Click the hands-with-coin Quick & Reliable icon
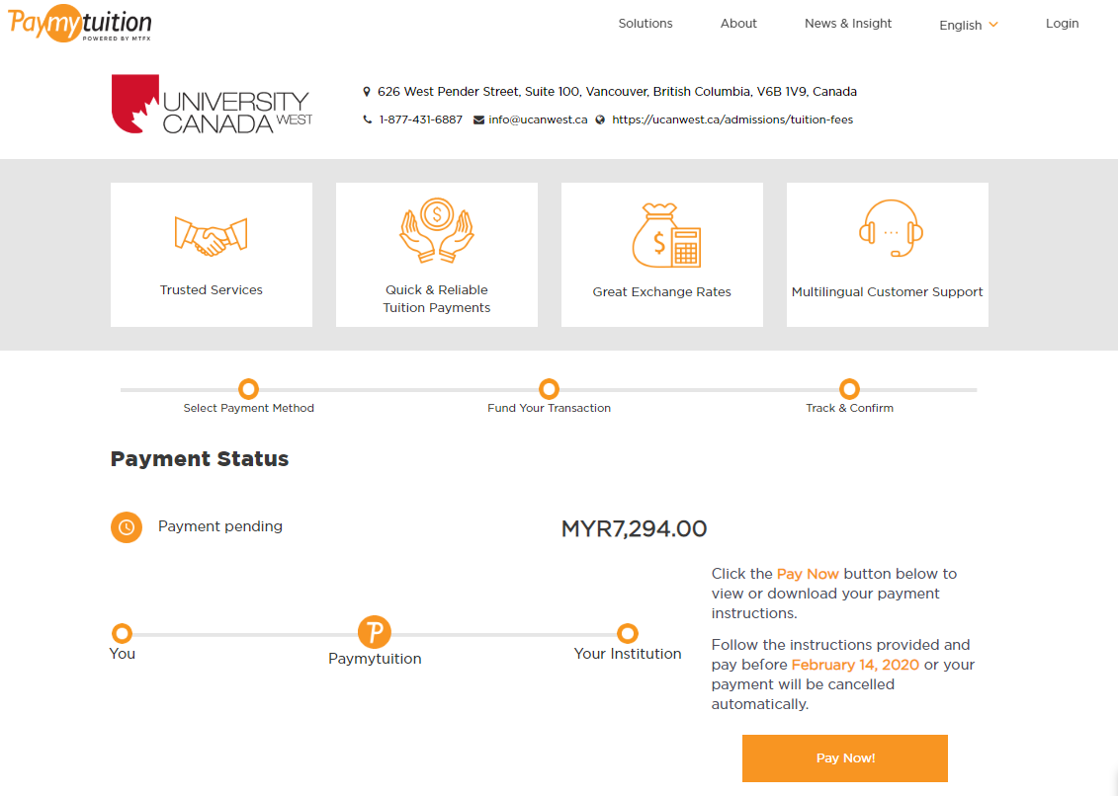The height and width of the screenshot is (796, 1118). [x=436, y=230]
